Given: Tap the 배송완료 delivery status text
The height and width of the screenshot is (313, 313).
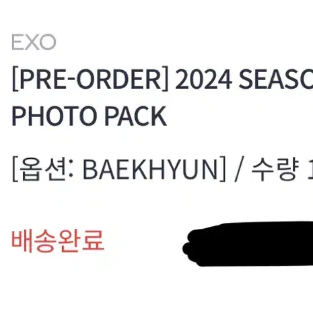Looking at the screenshot, I should point(58,241).
